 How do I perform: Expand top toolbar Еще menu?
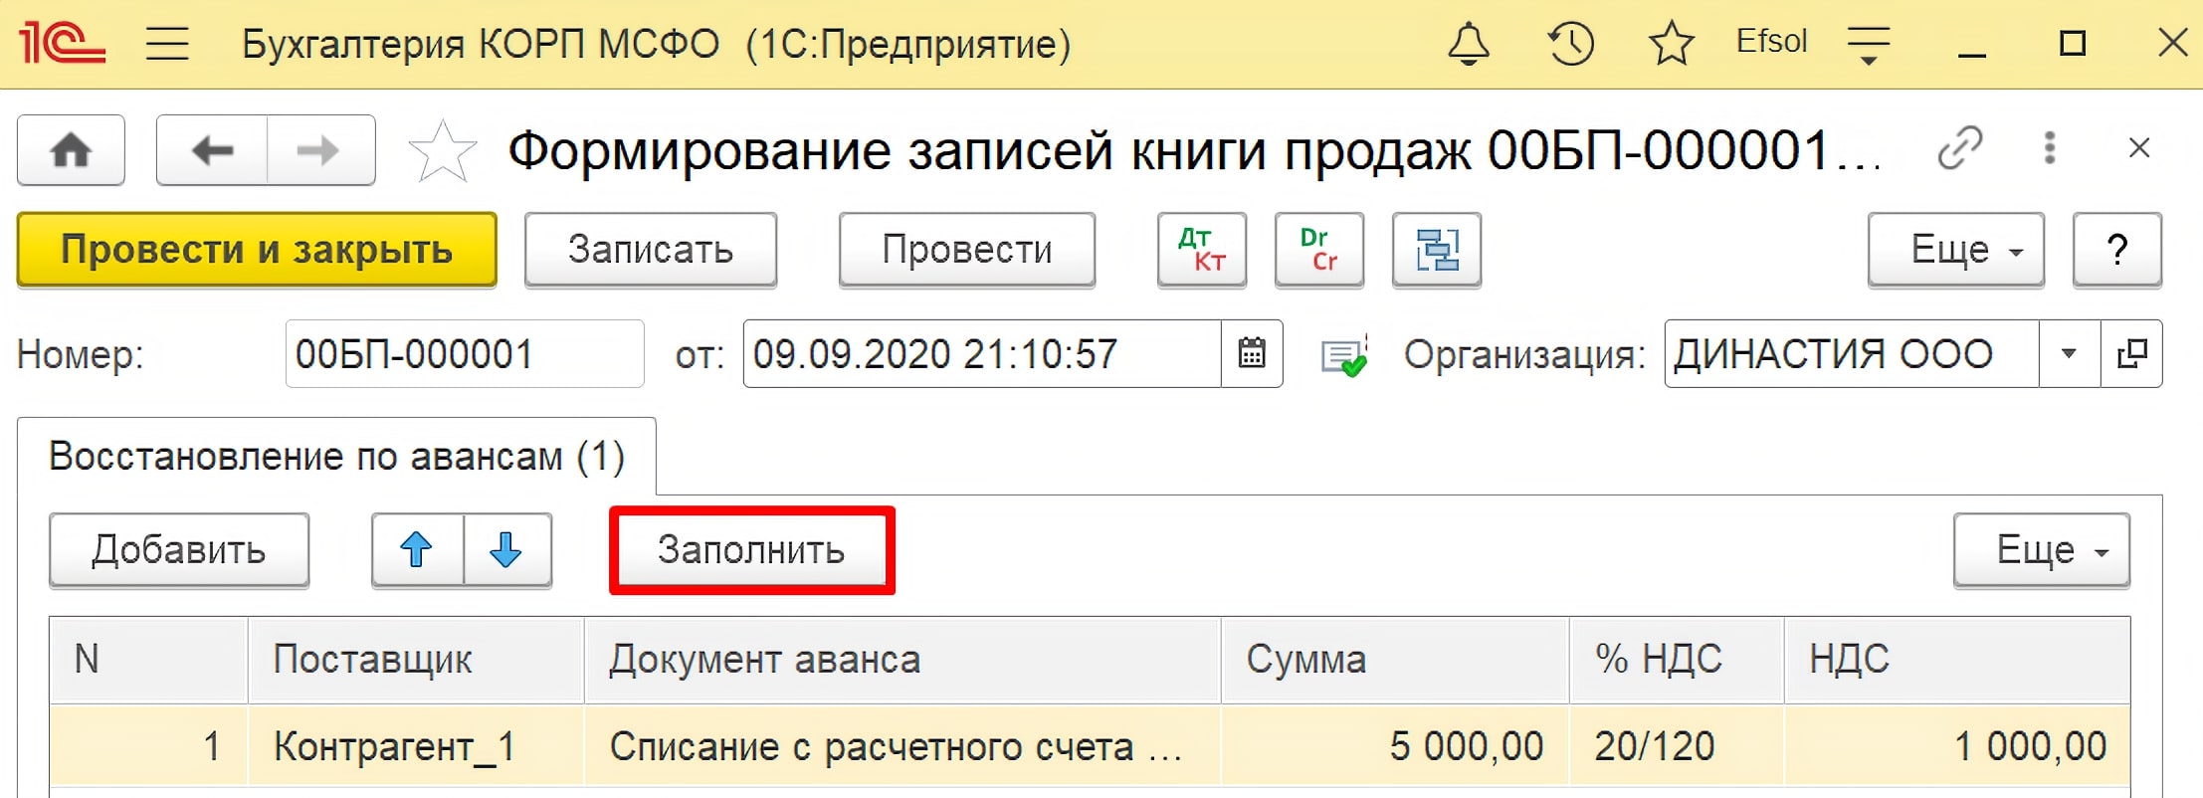click(1956, 250)
